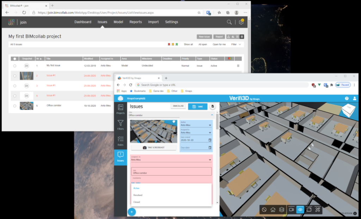The width and height of the screenshot is (361, 219).
Task: Select the radio button for issue number 3
Action: click(15, 86)
